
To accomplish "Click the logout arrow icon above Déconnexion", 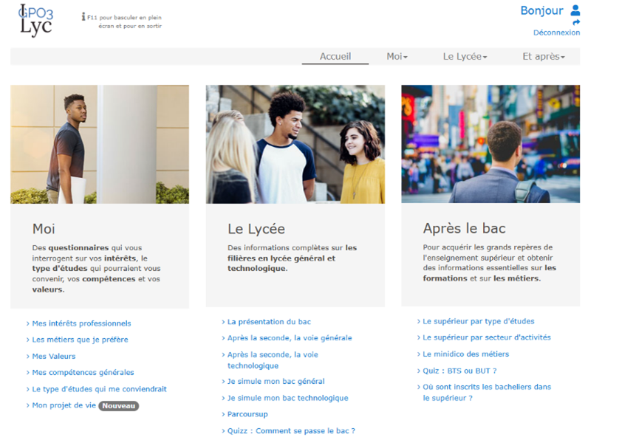I will click(576, 23).
